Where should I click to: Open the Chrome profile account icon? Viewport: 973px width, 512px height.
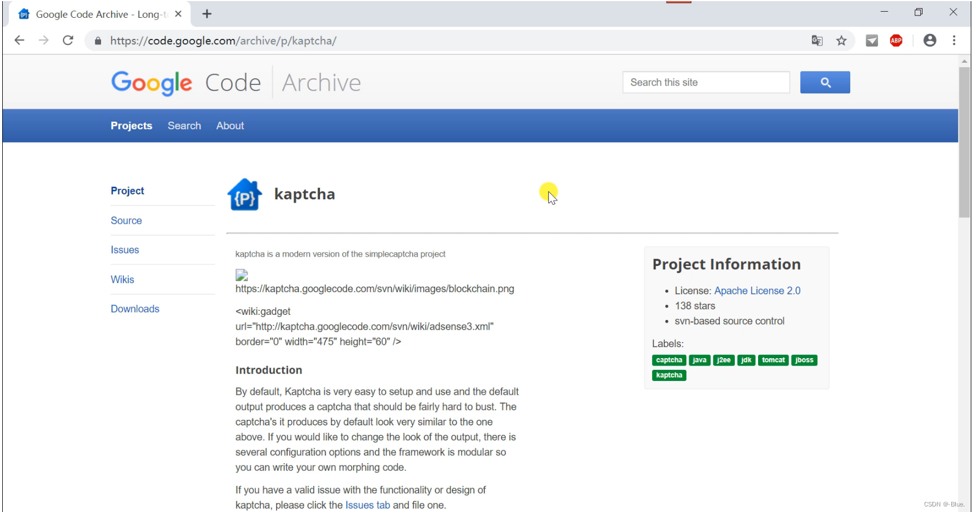[x=930, y=41]
